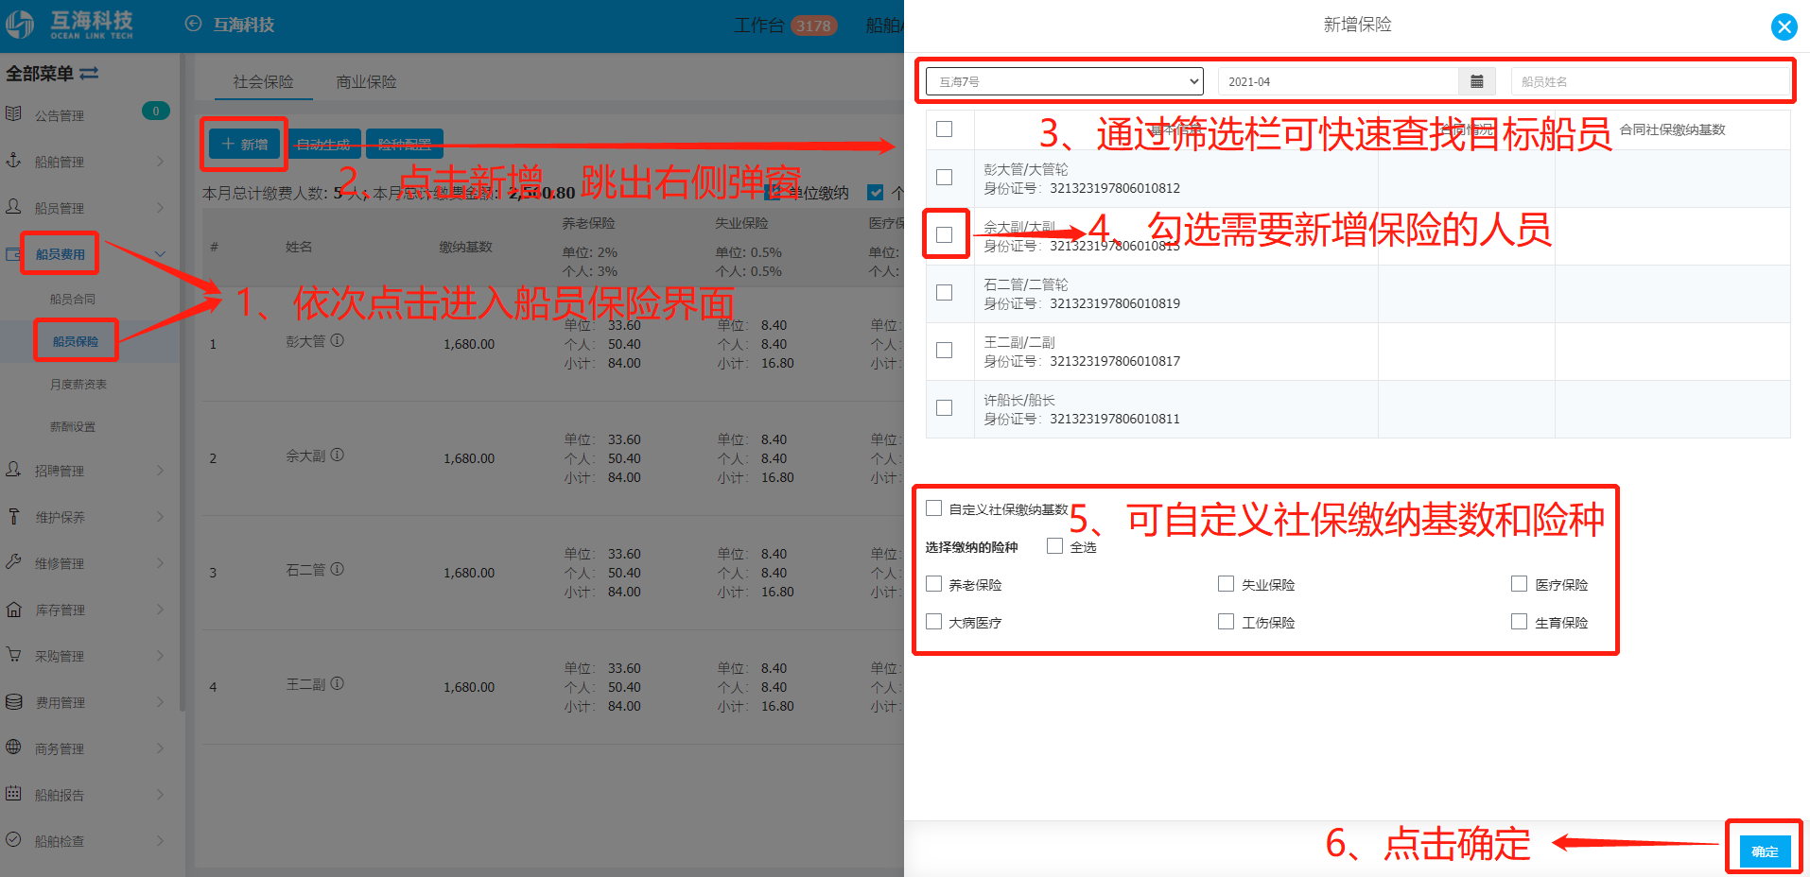Toggle the 全部菜单 switch icon
This screenshot has height=877, width=1810.
(89, 73)
